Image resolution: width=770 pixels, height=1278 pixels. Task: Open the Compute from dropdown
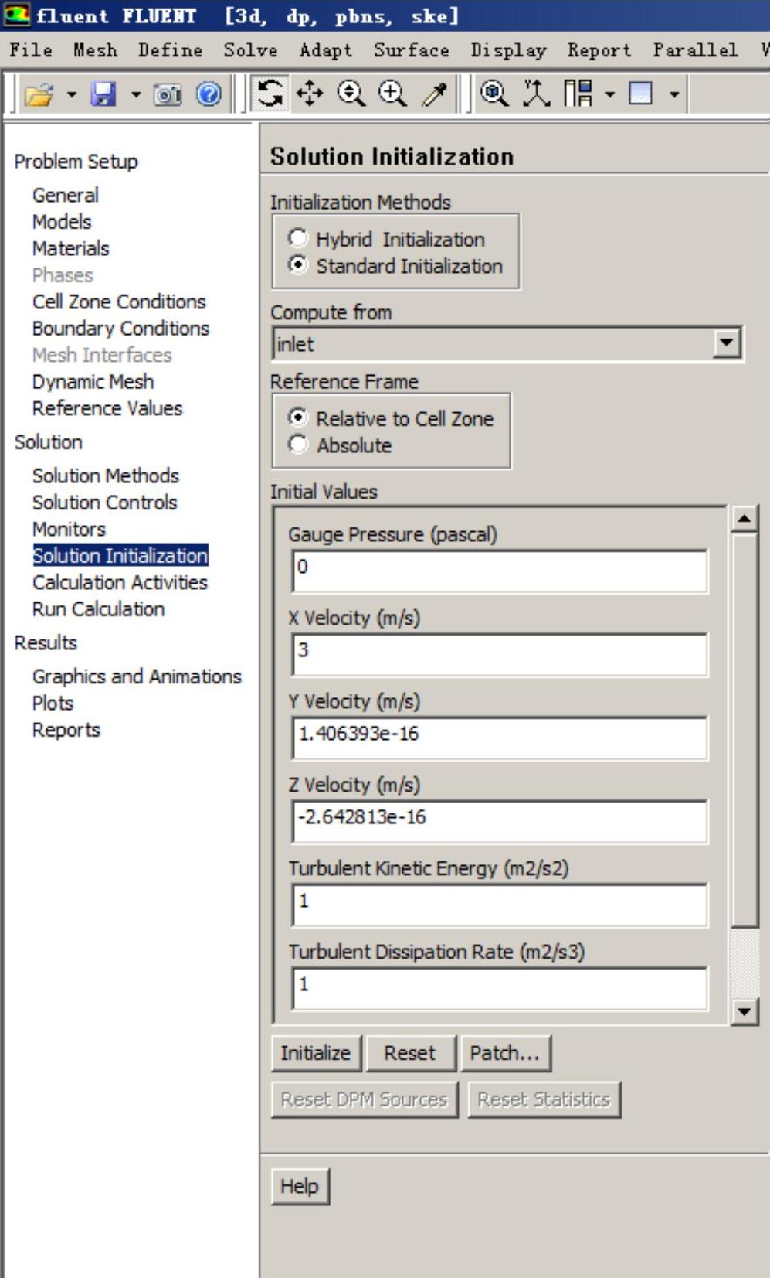726,343
